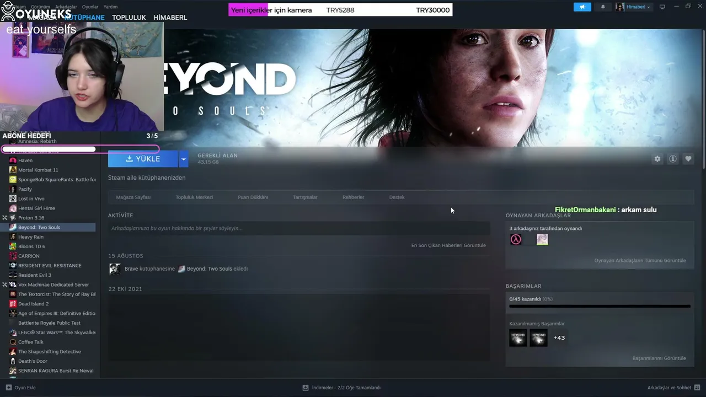Select Death's Door game icon

[13, 361]
